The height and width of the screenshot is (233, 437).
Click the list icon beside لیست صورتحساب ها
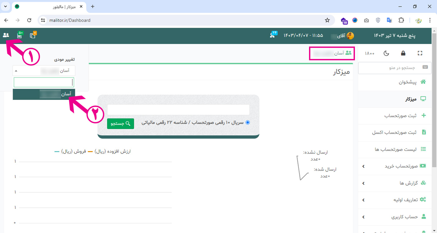tap(424, 149)
